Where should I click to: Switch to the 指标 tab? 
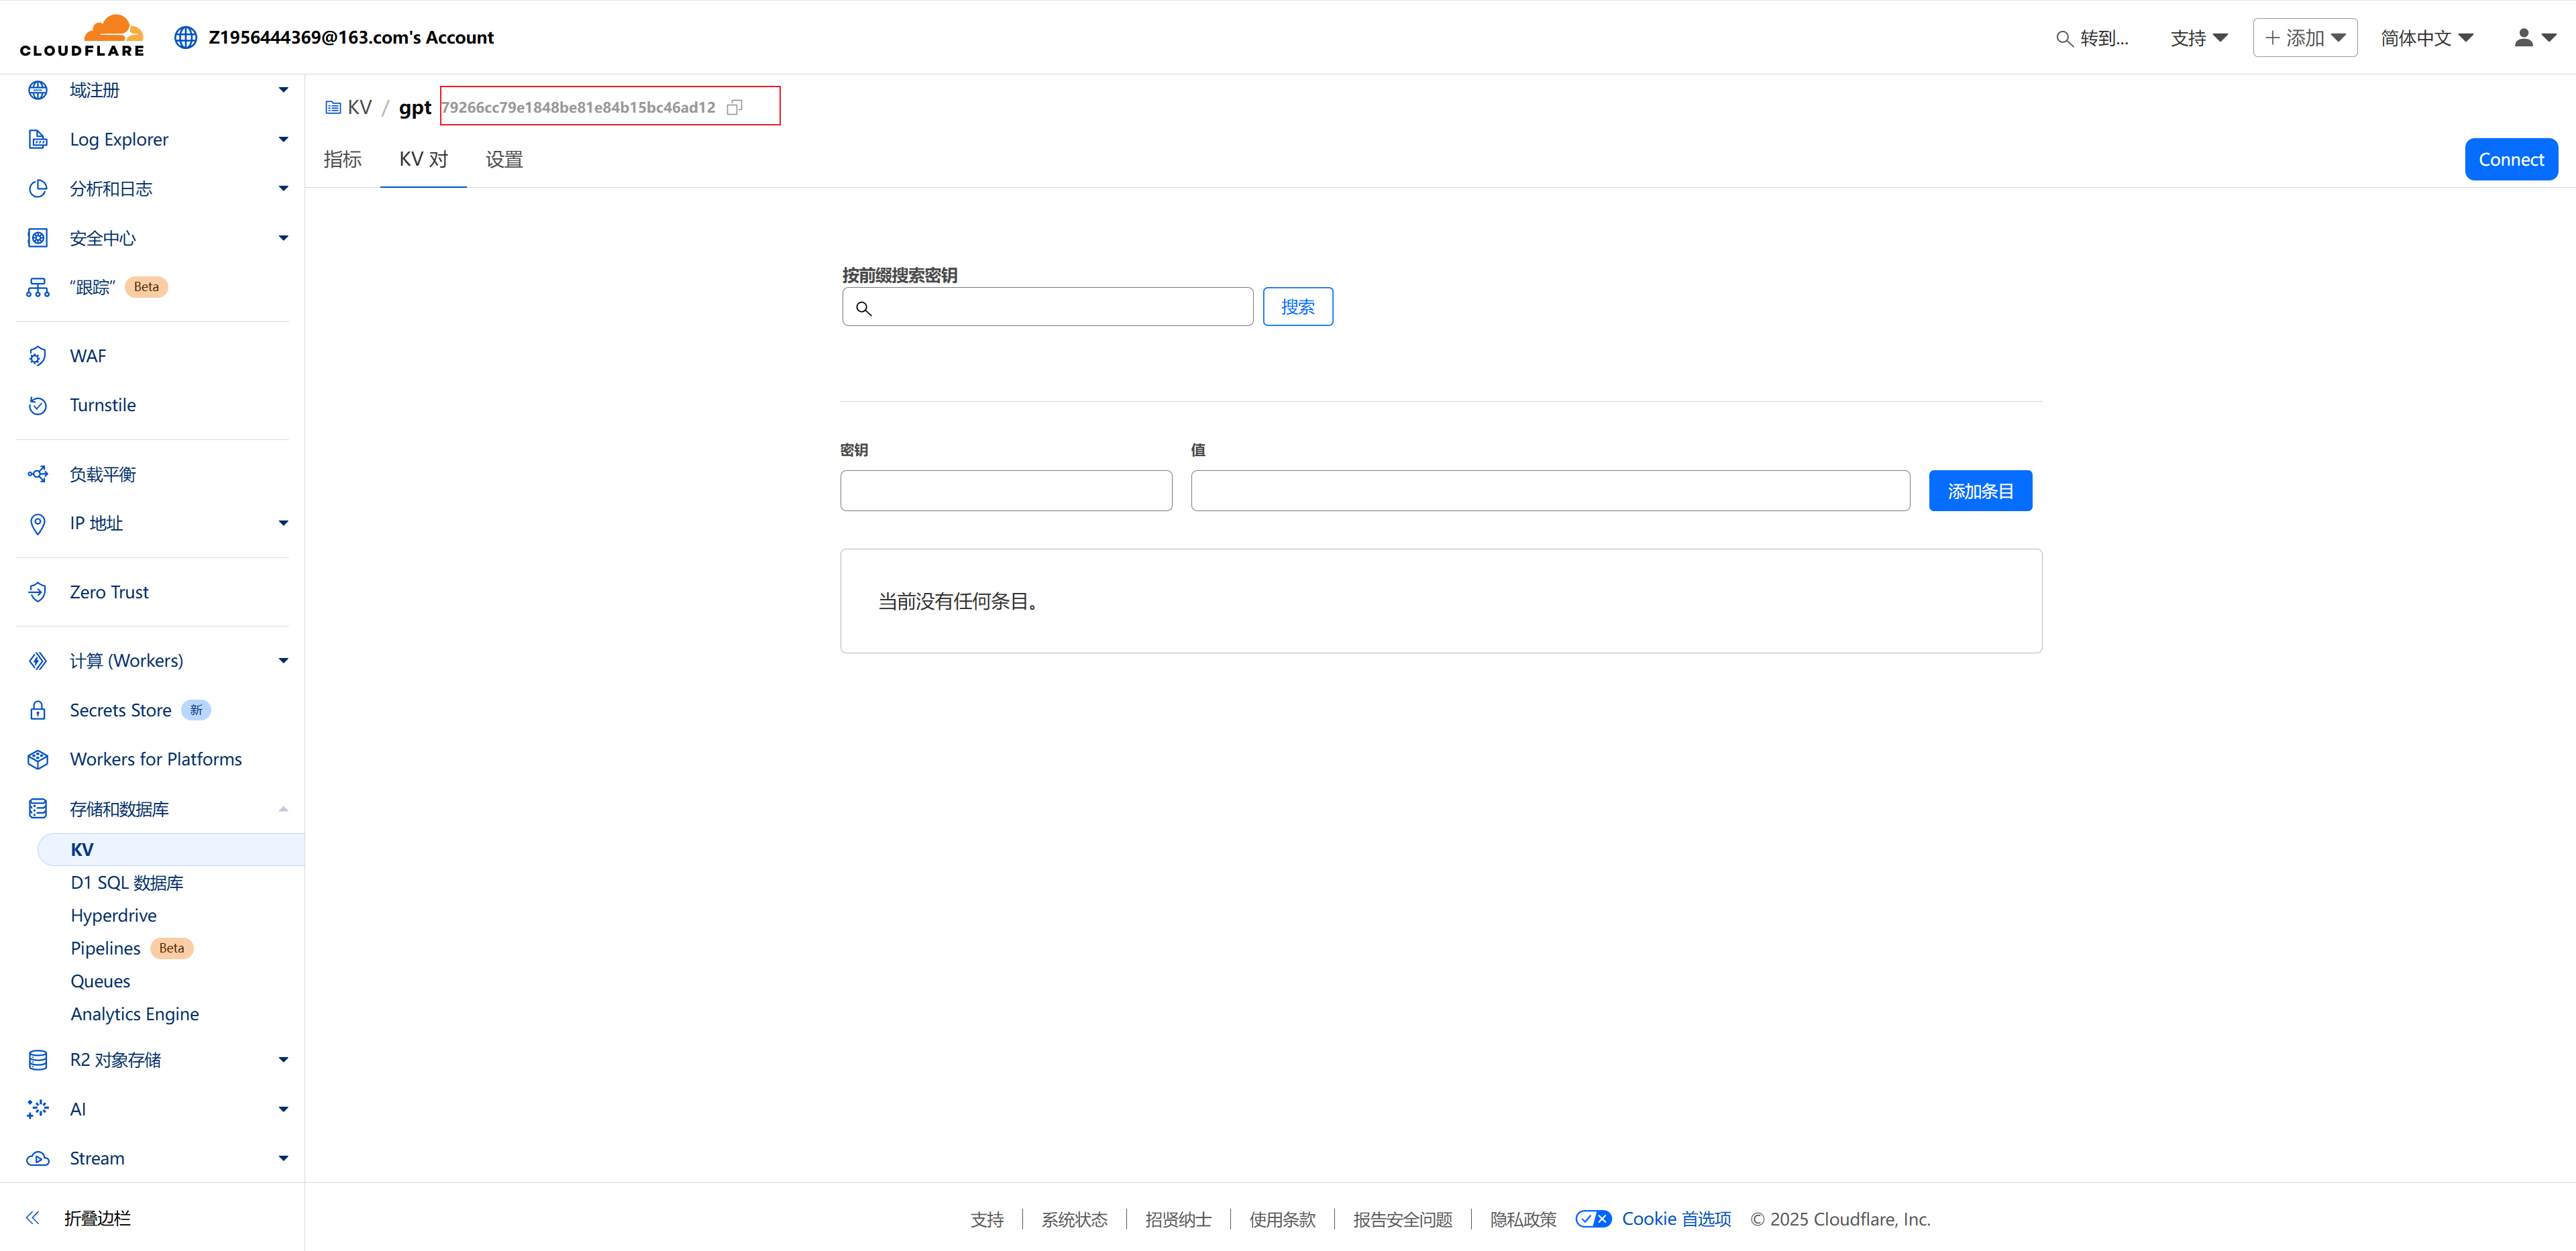[x=343, y=159]
